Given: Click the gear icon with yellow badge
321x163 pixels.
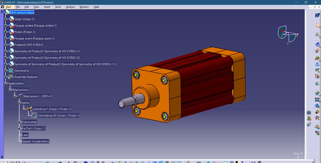Looking at the screenshot, I should (317, 94).
